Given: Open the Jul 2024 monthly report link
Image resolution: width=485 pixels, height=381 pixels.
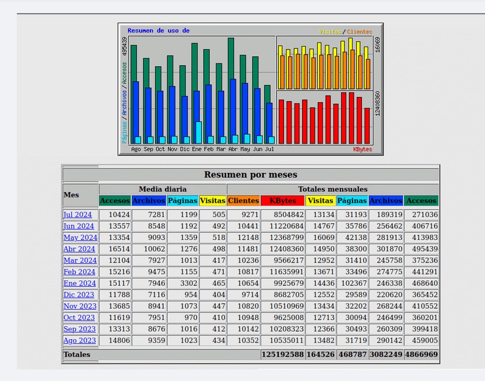Looking at the screenshot, I should (x=78, y=215).
